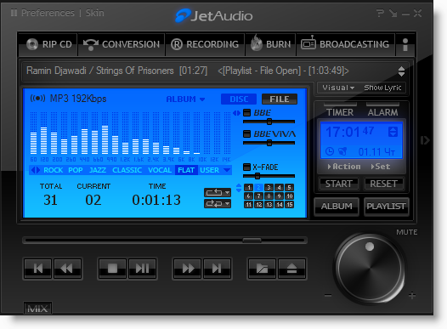Switch to FILE mode
This screenshot has height=329, width=447.
[280, 99]
